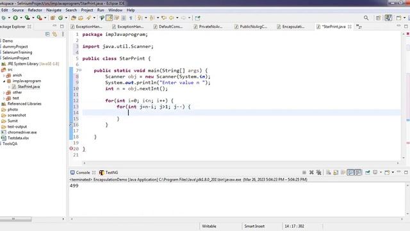Viewport: 410px width, 231px height.
Task: Open dropdown next to Run button
Action: point(21,18)
